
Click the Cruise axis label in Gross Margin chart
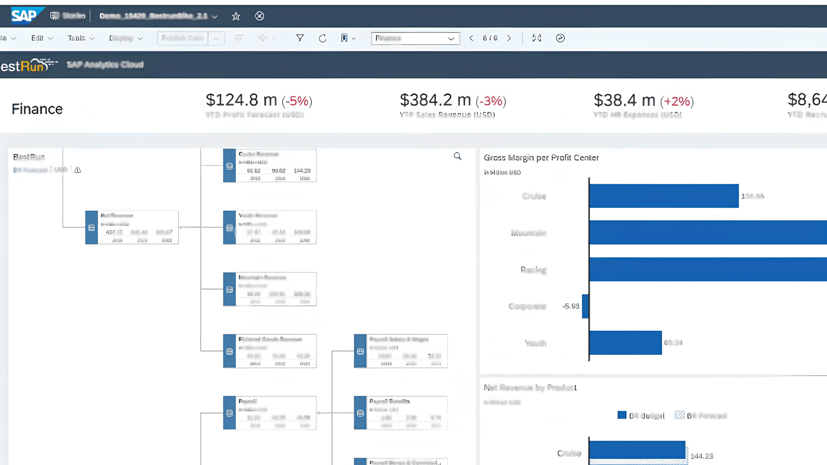[x=534, y=196]
